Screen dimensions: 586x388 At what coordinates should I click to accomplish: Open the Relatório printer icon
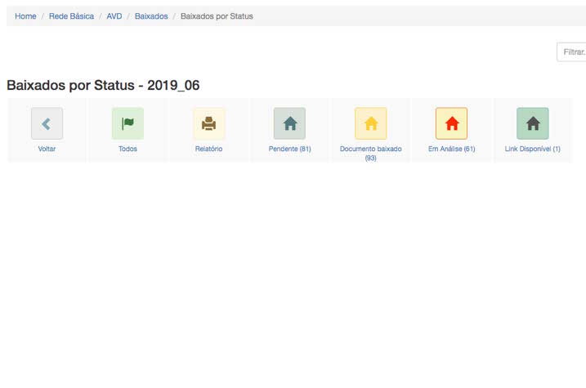click(x=208, y=123)
